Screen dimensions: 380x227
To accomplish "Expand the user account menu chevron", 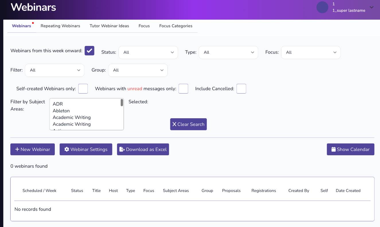I will (x=372, y=7).
